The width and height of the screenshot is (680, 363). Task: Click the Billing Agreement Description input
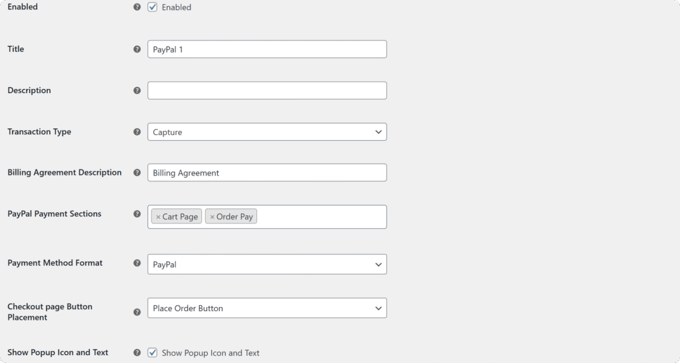(x=267, y=173)
